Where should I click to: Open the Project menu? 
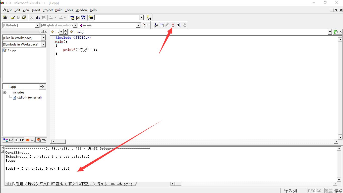pos(48,10)
